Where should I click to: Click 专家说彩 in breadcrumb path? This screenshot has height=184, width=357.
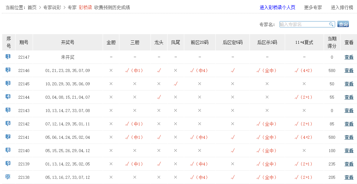pyautogui.click(x=52, y=7)
